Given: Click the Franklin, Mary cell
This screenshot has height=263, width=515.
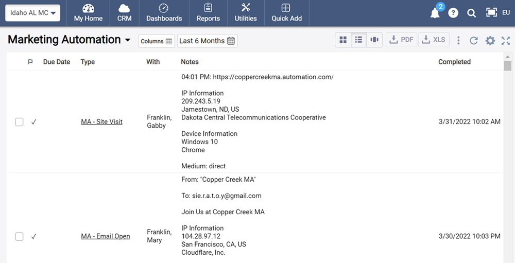Looking at the screenshot, I should pyautogui.click(x=159, y=236).
